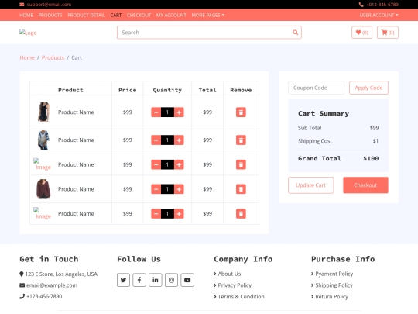Click the Update Cart button
This screenshot has height=314, width=418.
[x=311, y=185]
